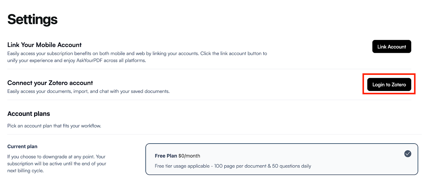Open the Login to Zotero button
Screen dimensions: 430x183
point(389,85)
